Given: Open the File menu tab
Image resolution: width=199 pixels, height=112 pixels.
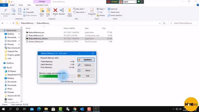Looking at the screenshot, I should pyautogui.click(x=4, y=5).
